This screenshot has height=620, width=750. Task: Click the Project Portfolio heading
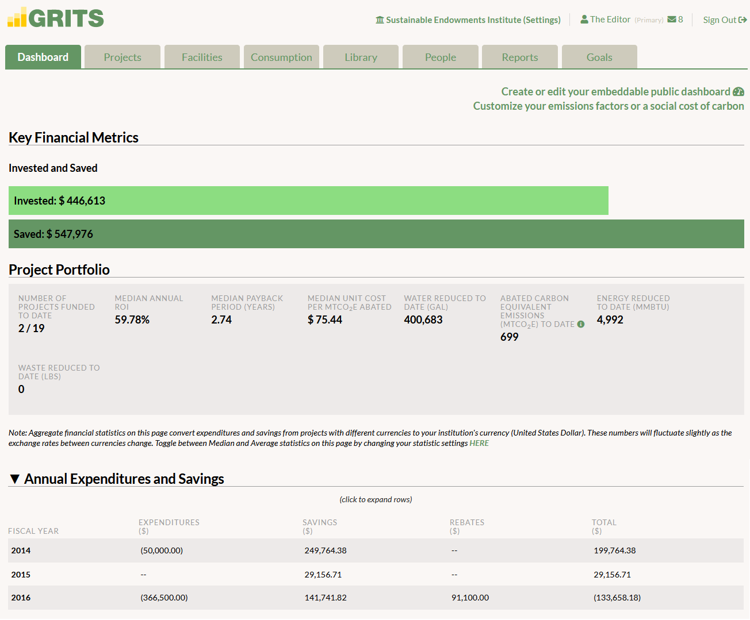coord(59,269)
